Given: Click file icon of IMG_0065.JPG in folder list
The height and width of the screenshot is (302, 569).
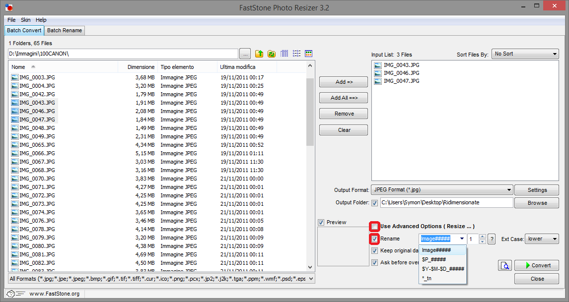Looking at the screenshot, I should [14, 145].
